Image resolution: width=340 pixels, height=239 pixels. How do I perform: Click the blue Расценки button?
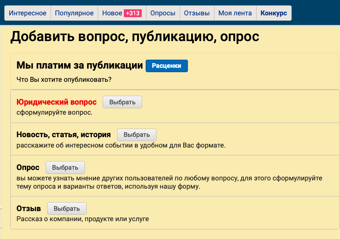(166, 66)
